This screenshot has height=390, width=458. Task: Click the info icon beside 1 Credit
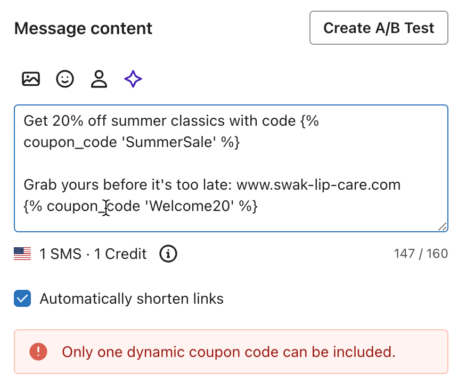pyautogui.click(x=168, y=254)
